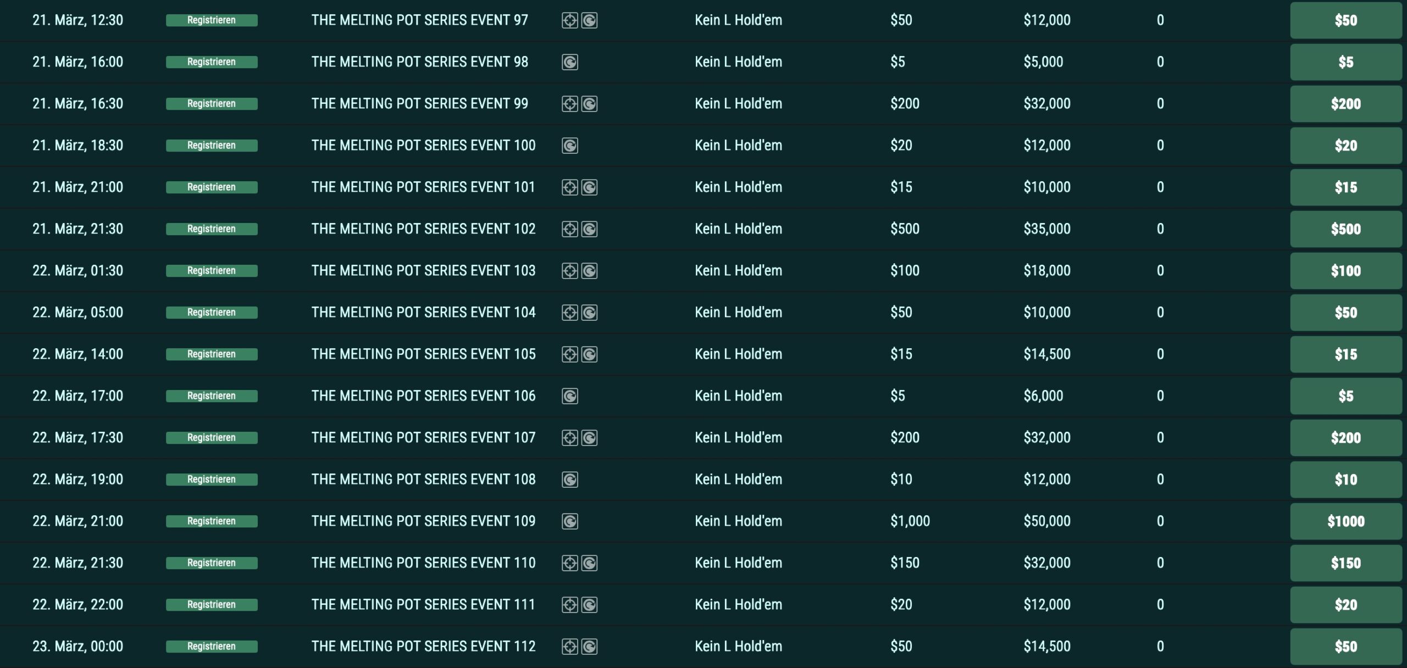The height and width of the screenshot is (668, 1407).
Task: Click the re-entry icon for Event 100
Action: click(x=570, y=146)
